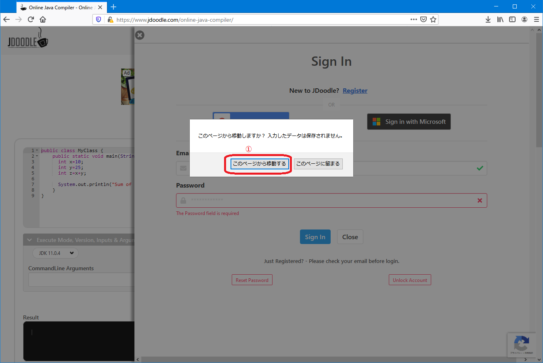Screen dimensions: 543x363
Task: Click Sign in with Microsoft
Action: click(x=409, y=122)
